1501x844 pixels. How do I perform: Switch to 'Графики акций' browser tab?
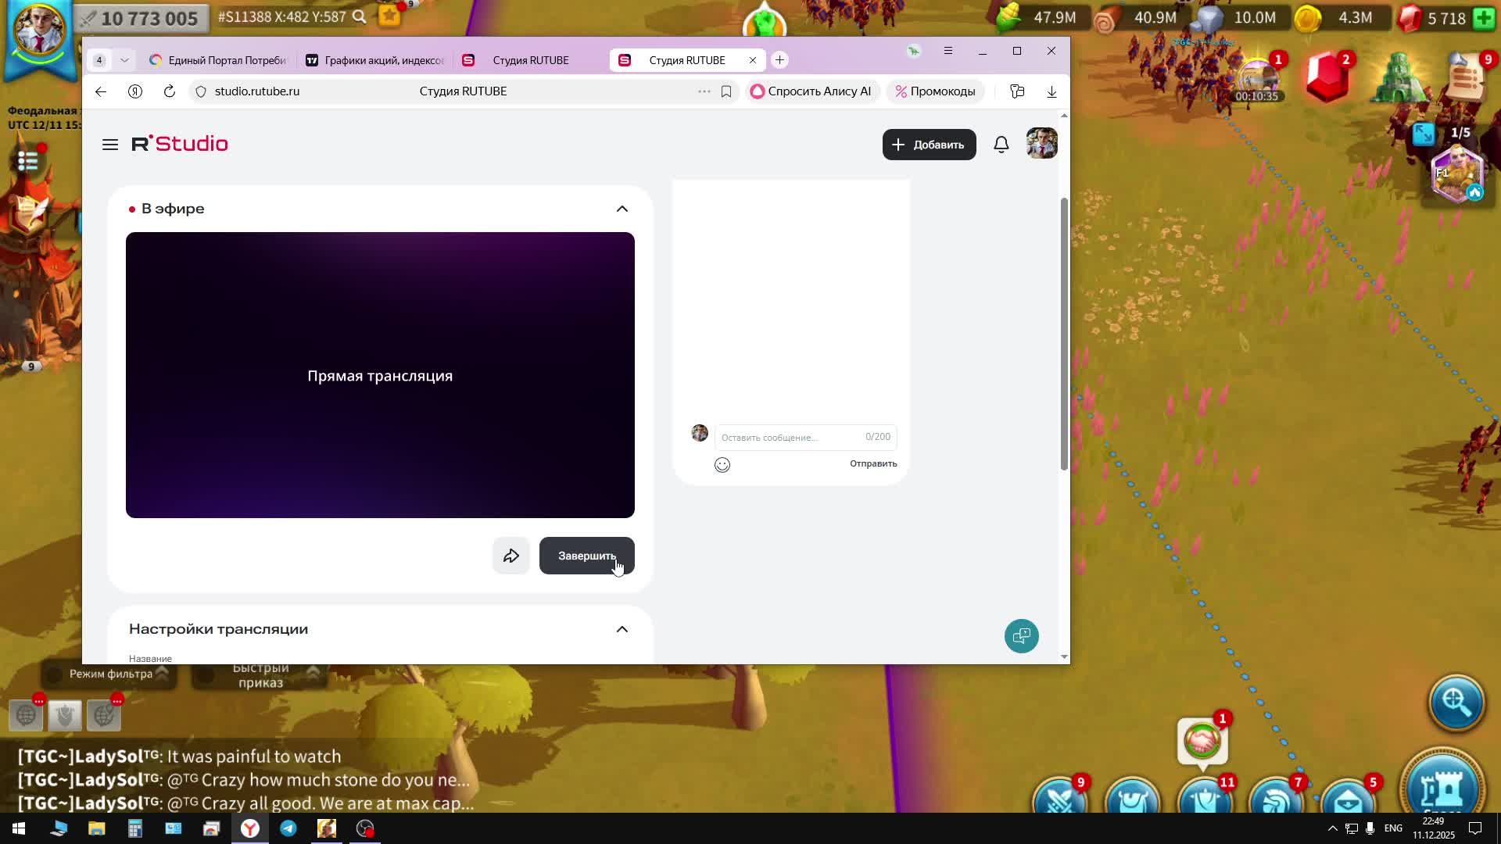point(375,60)
